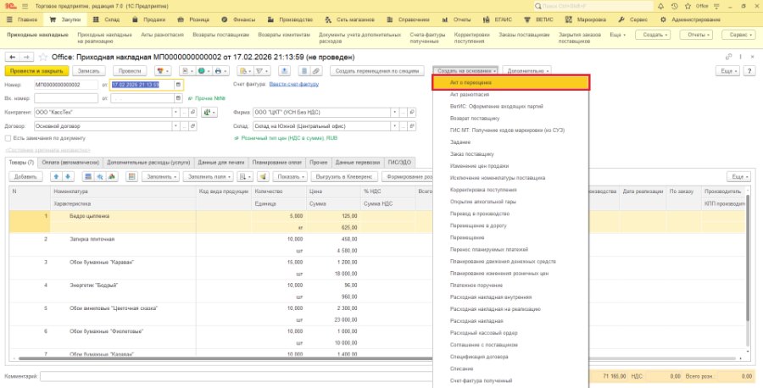
Task: Click 'Провести и закрыть' button
Action: pos(36,71)
